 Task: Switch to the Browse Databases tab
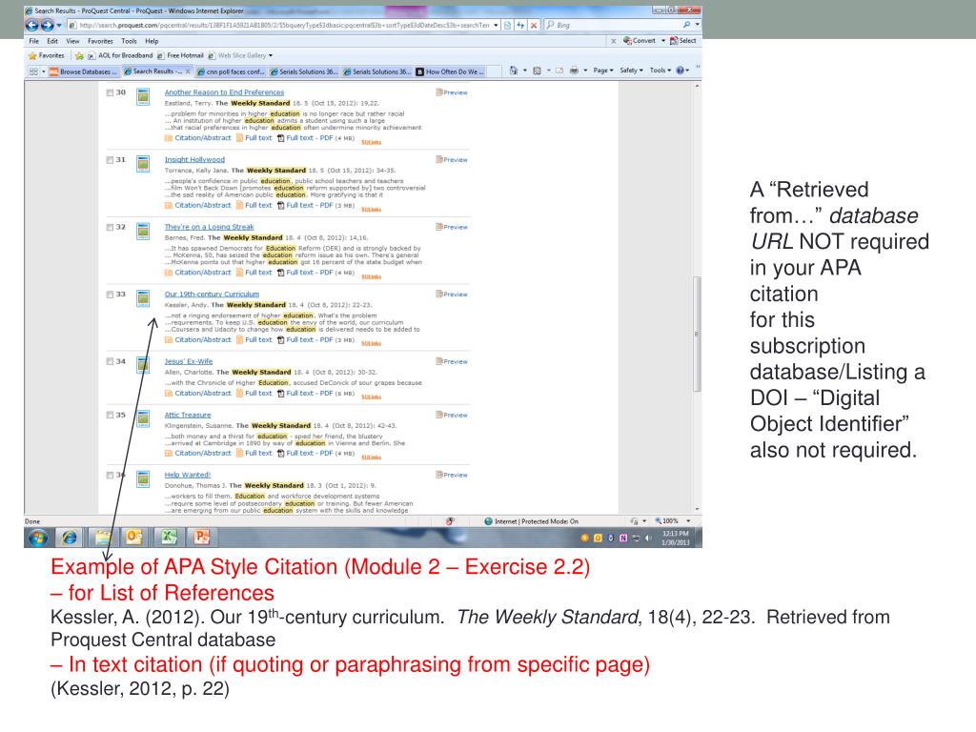[84, 71]
